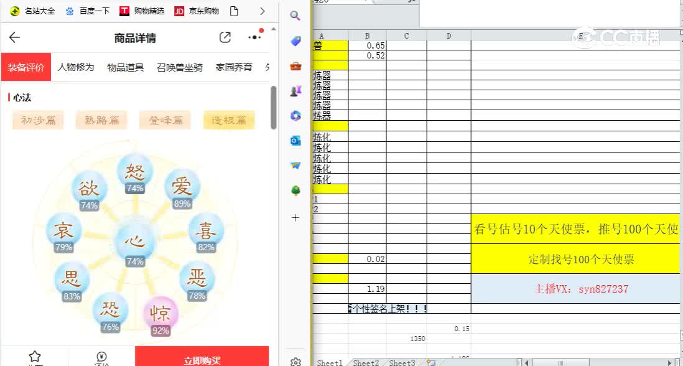The image size is (683, 366).
Task: Open the three-dot more menu icon
Action: pos(254,37)
